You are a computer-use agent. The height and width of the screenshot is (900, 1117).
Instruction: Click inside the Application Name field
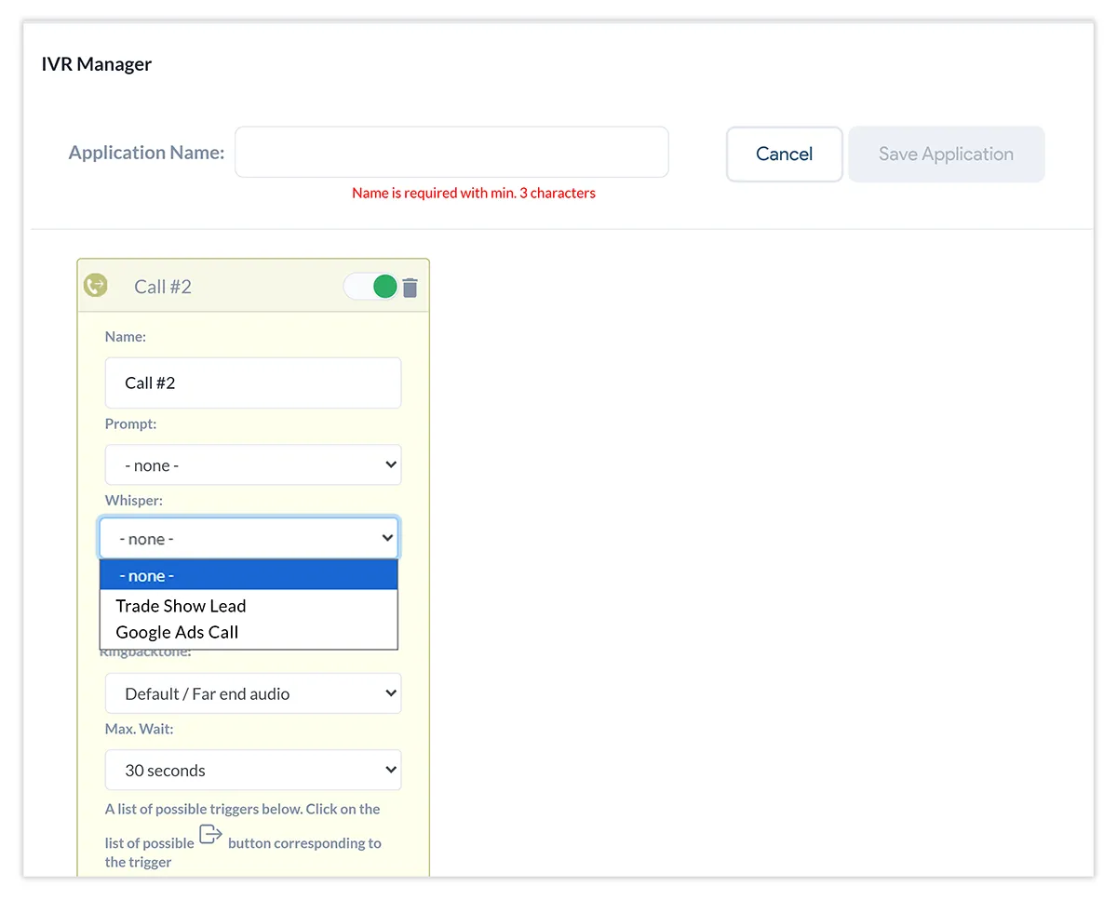(x=451, y=152)
